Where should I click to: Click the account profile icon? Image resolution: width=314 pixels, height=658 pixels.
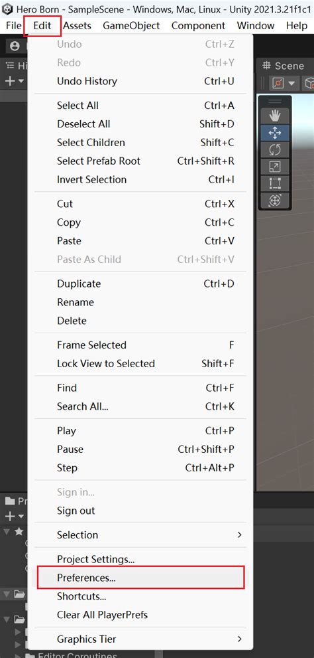(15, 46)
